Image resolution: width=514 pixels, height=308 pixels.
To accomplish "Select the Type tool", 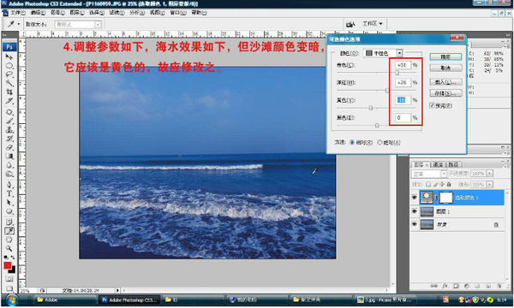I will pos(9,193).
